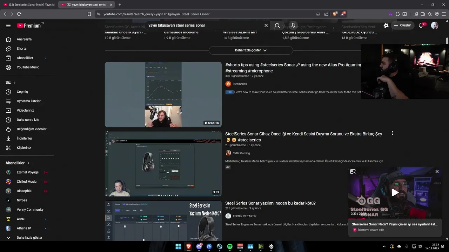Go back in the browser
The height and width of the screenshot is (252, 449).
5,14
